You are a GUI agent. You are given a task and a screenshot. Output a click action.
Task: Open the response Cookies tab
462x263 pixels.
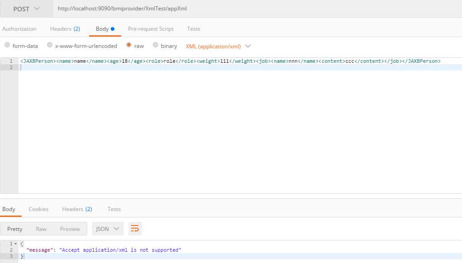pyautogui.click(x=38, y=209)
